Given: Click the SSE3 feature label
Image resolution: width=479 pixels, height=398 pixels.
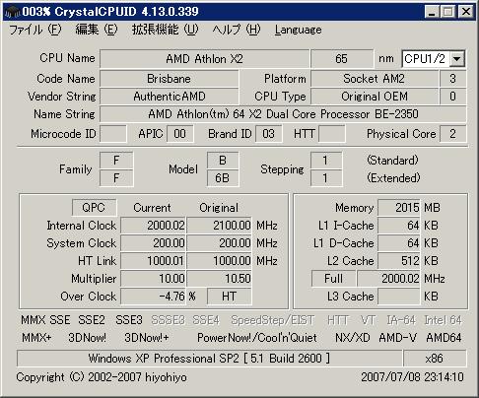Looking at the screenshot, I should (x=129, y=320).
